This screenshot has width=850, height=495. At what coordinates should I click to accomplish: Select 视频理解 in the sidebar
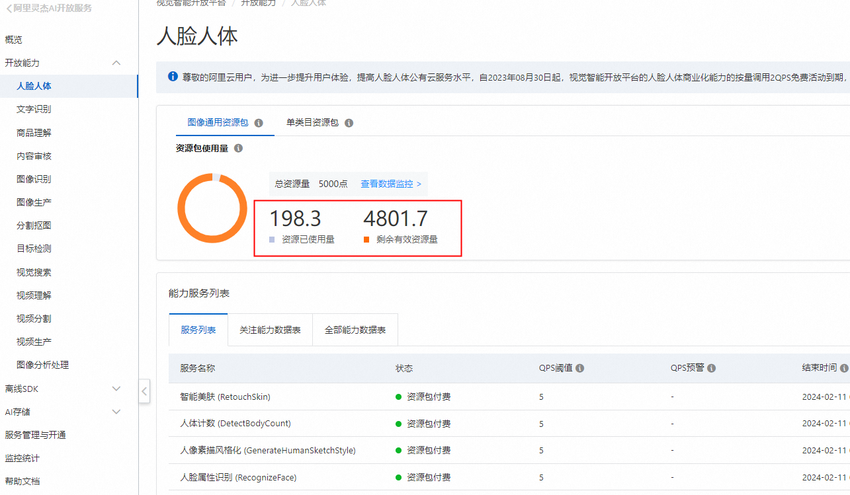tap(34, 295)
